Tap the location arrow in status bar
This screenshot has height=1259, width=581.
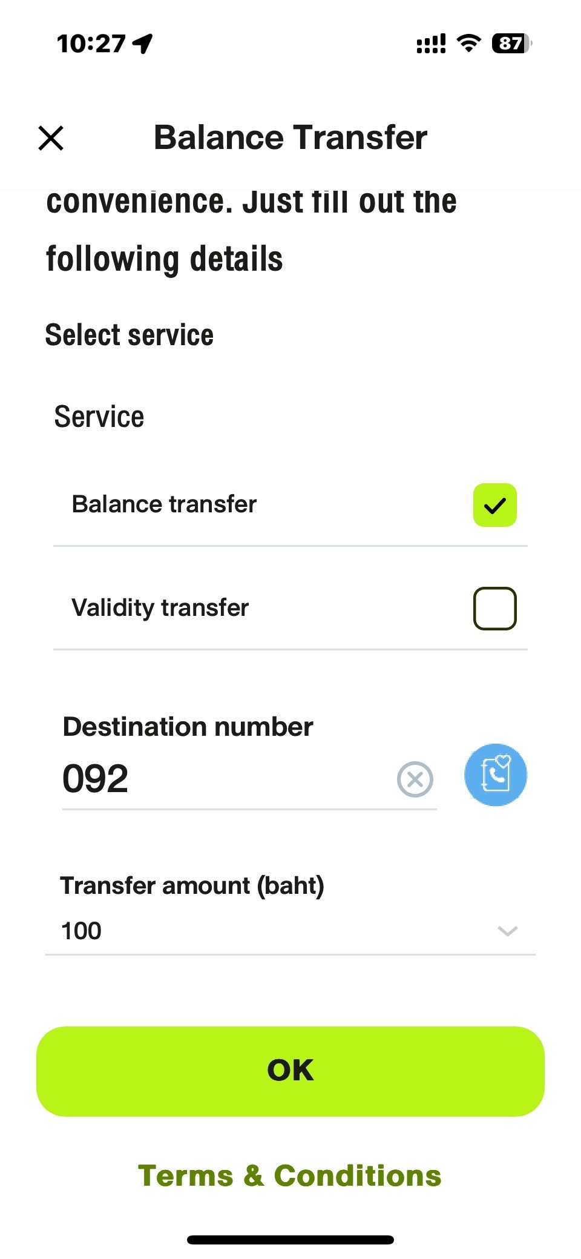(x=143, y=44)
